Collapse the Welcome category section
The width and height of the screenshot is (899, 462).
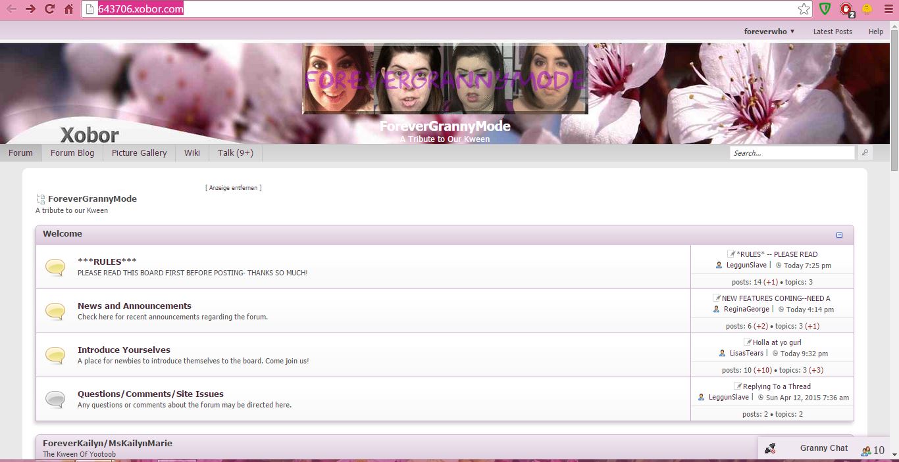click(839, 235)
